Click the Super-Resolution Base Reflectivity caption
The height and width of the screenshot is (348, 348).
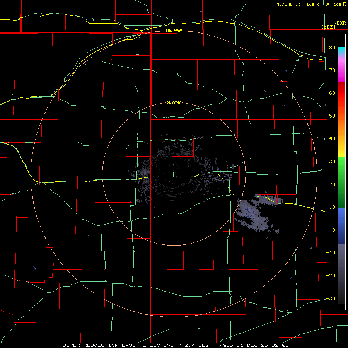click(176, 345)
